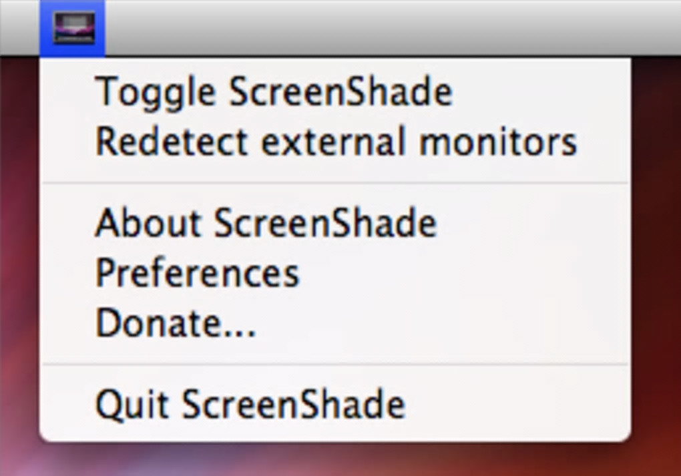Choose Redetect external monitors
Screen dimensions: 681x476
pos(336,142)
